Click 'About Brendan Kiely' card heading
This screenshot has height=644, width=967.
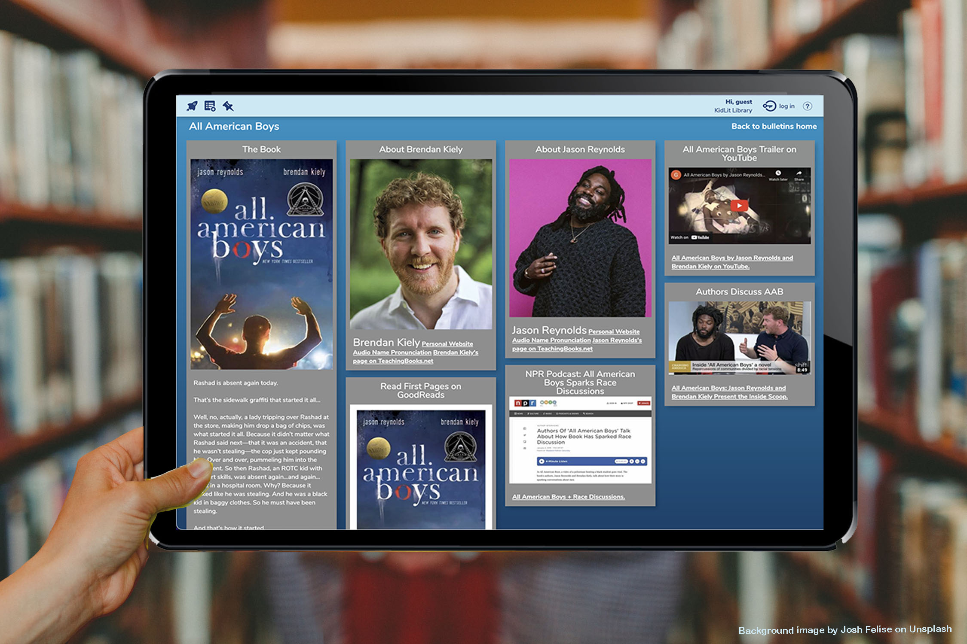(421, 149)
